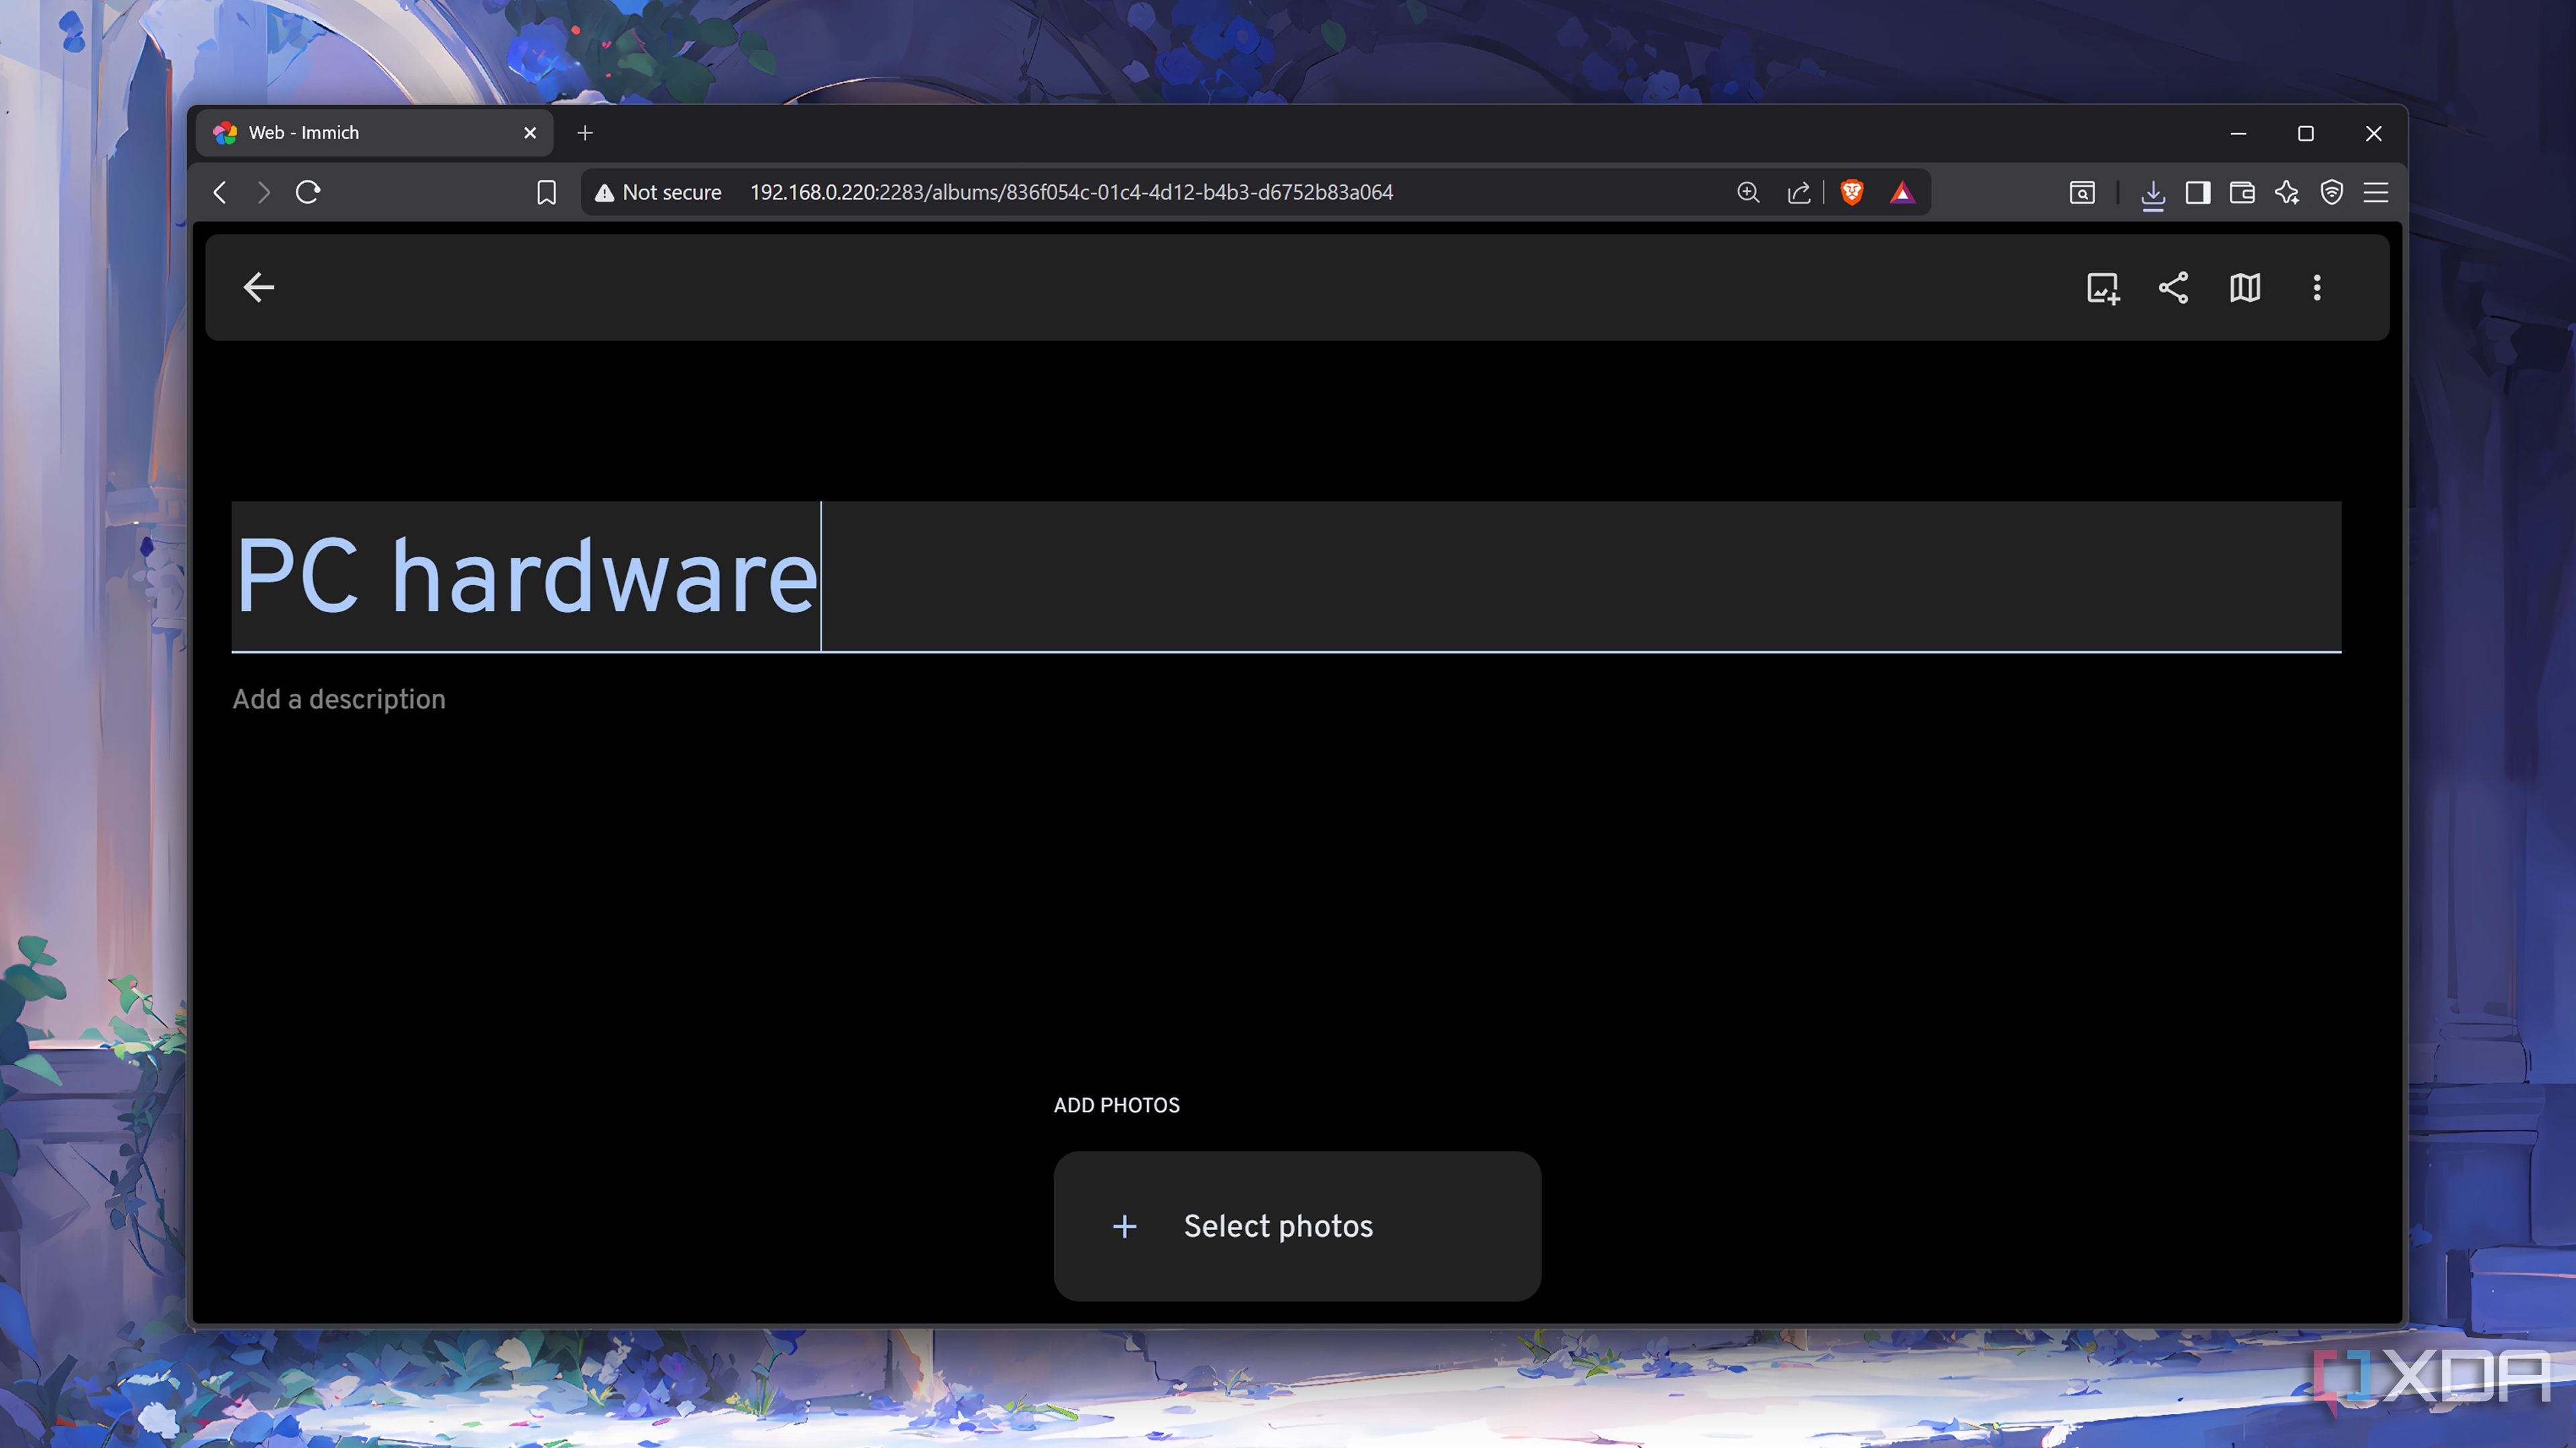Reload the page with the refresh icon
Screen dimensions: 2576x1448
click(308, 192)
